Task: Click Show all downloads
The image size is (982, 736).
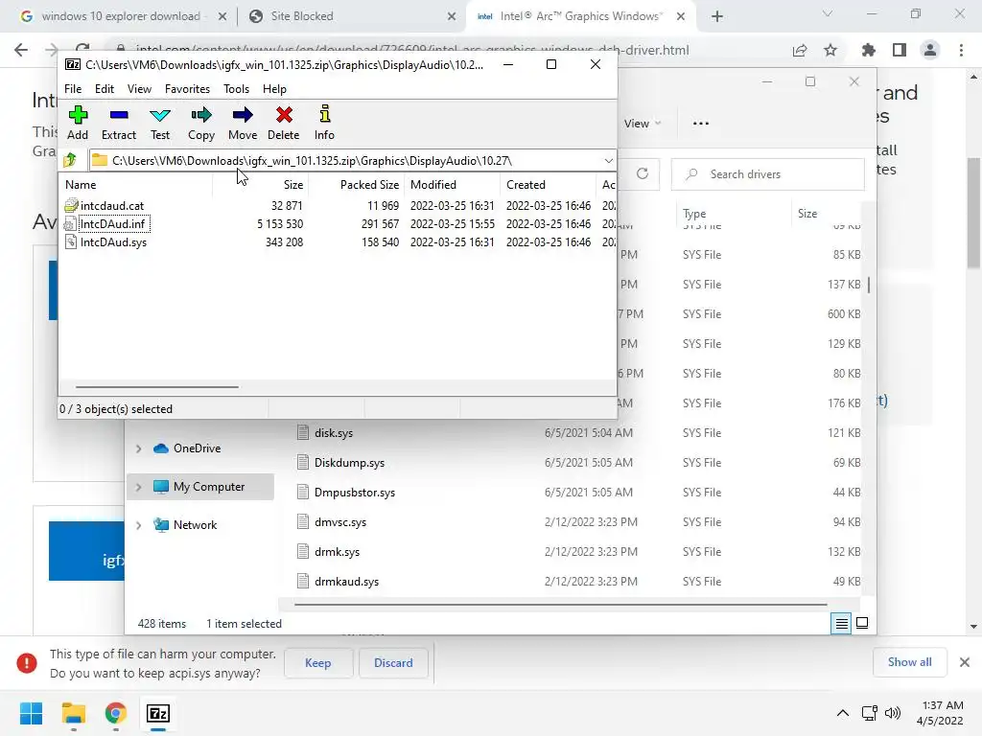Action: click(x=909, y=662)
